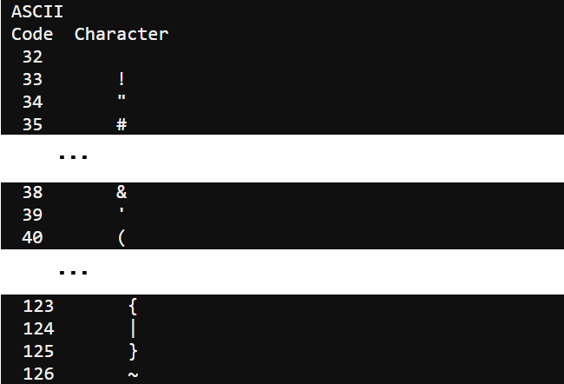Viewport: 564px width, 384px height.
Task: Select the code number 39
Action: [x=32, y=215]
